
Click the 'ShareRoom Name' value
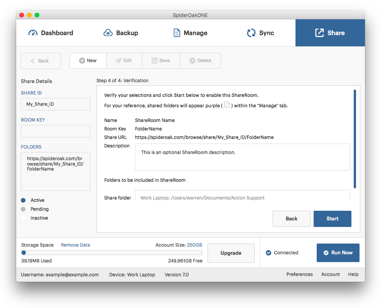(x=155, y=120)
